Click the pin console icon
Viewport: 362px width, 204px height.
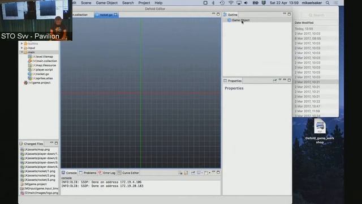click(x=193, y=173)
